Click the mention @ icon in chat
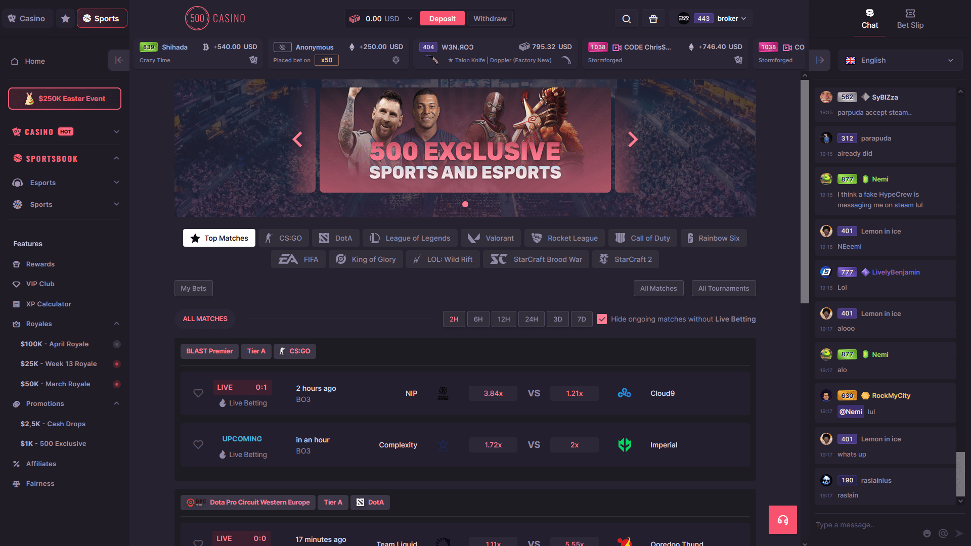The image size is (971, 546). coord(943,533)
